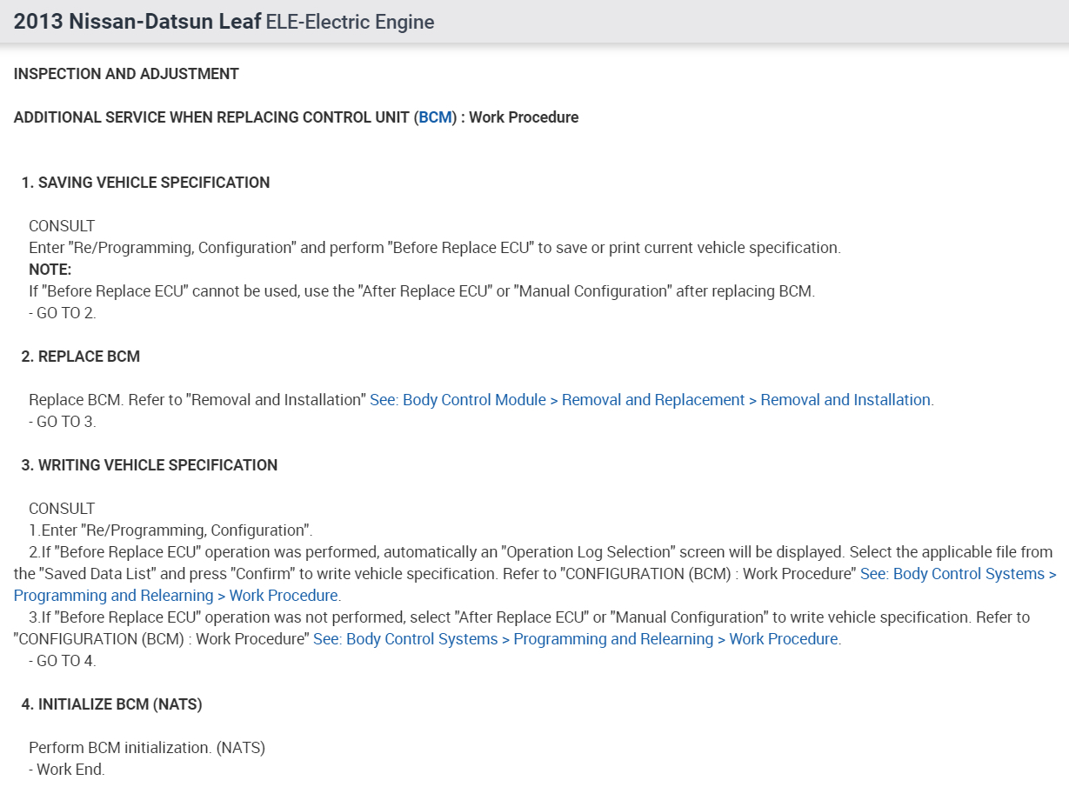
Task: Click the blue BCM link in the heading
Action: (x=435, y=117)
